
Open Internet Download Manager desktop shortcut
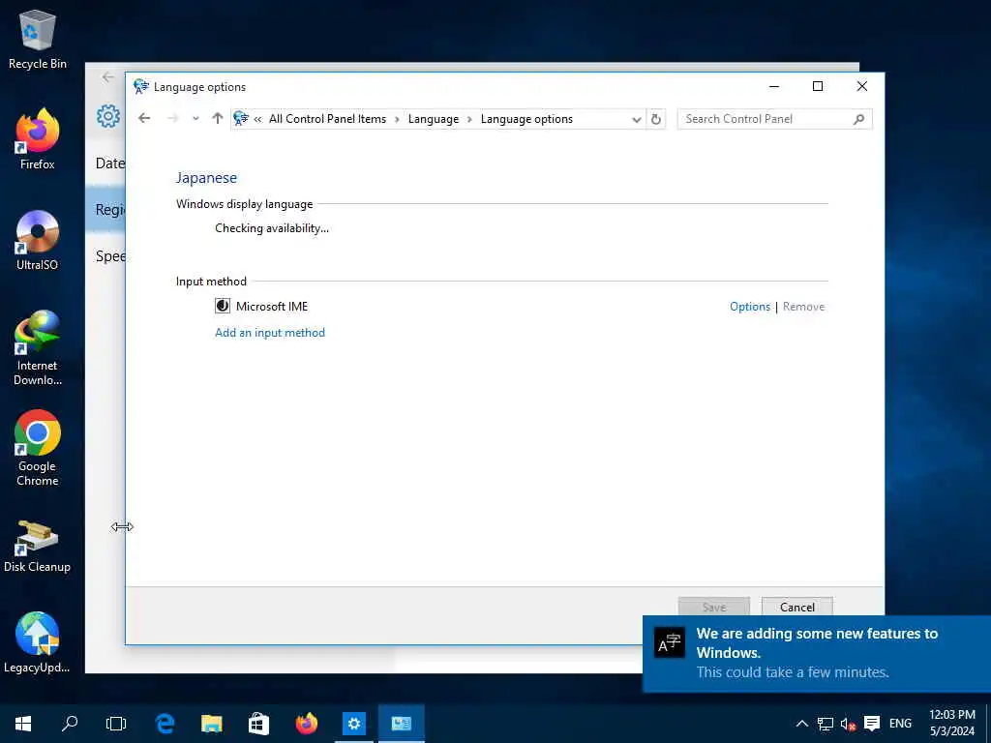(x=38, y=347)
